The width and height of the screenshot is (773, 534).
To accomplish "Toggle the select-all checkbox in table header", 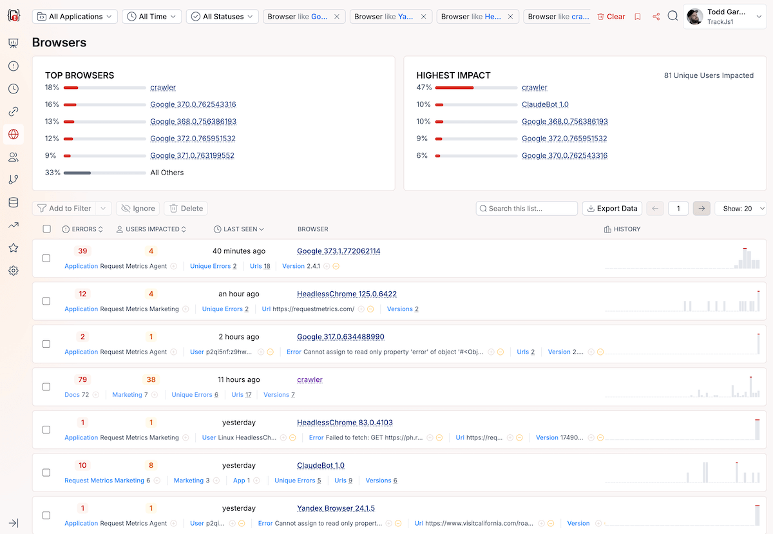I will (46, 229).
